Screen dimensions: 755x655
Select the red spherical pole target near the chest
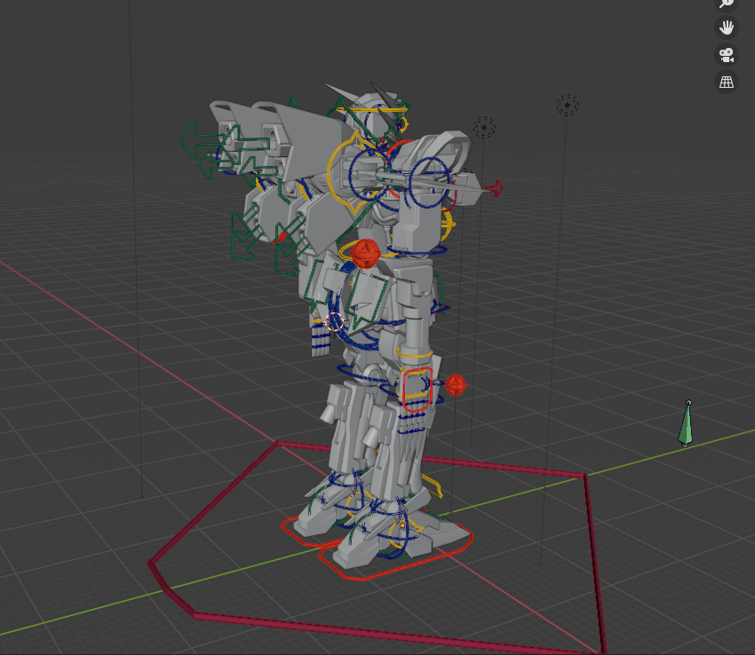[364, 251]
